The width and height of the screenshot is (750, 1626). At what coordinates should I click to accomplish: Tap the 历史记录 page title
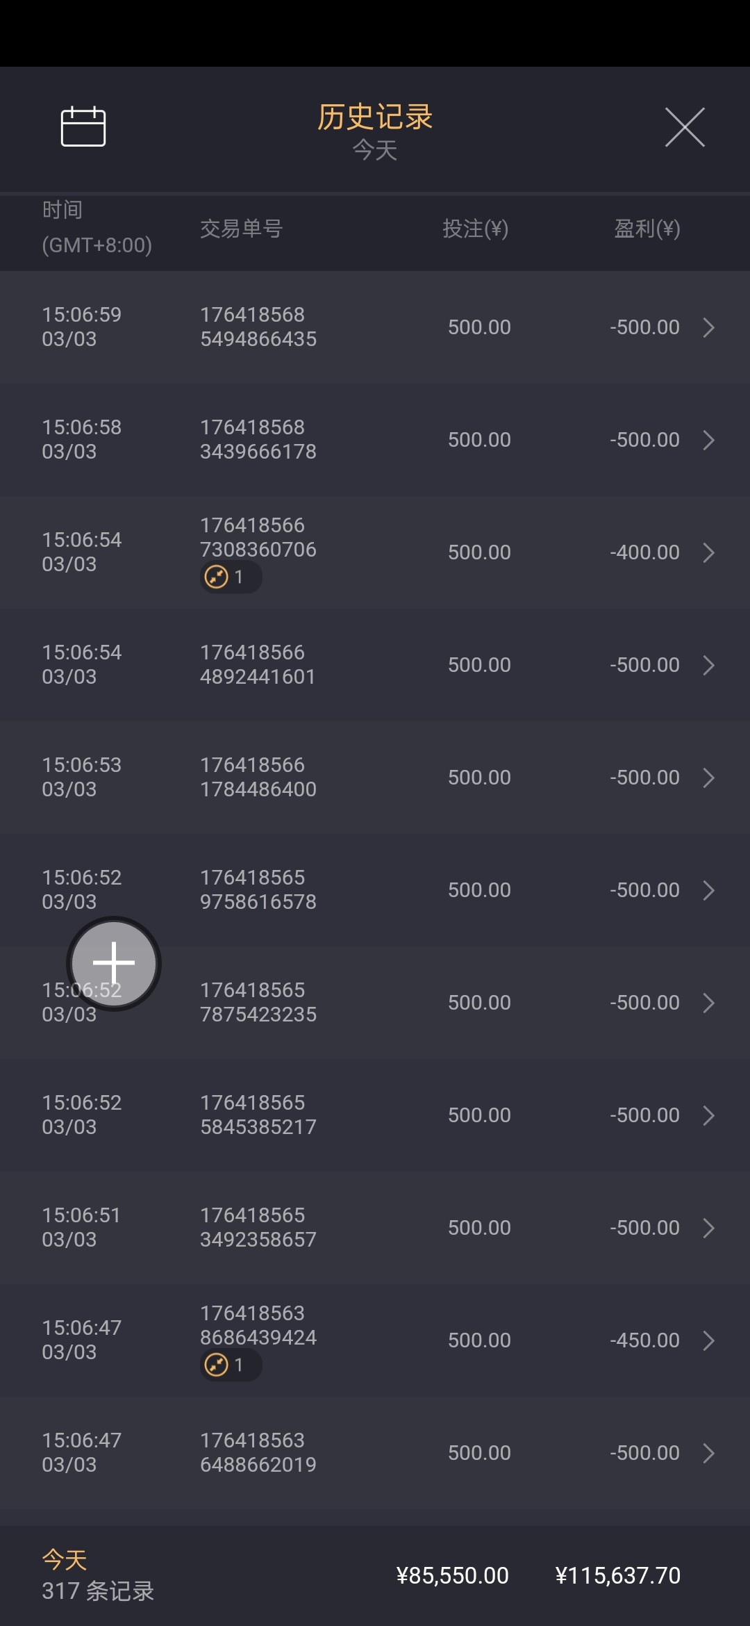(375, 117)
